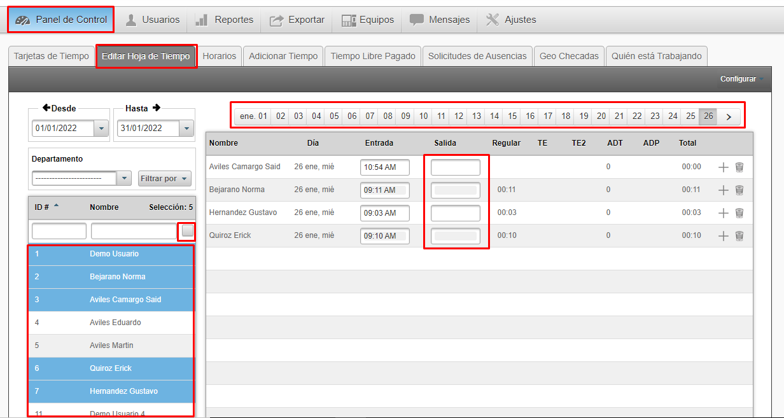The height and width of the screenshot is (418, 784).
Task: Open the Filtrar por dropdown
Action: 165,179
